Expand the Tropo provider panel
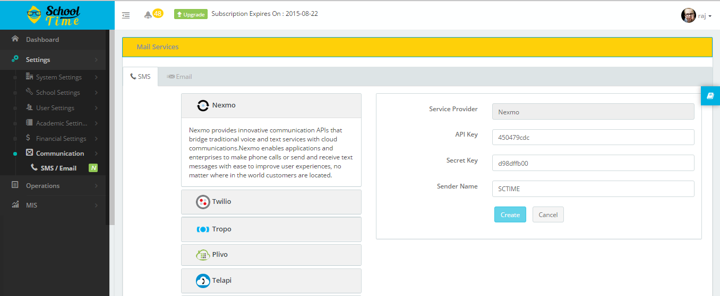 tap(271, 229)
